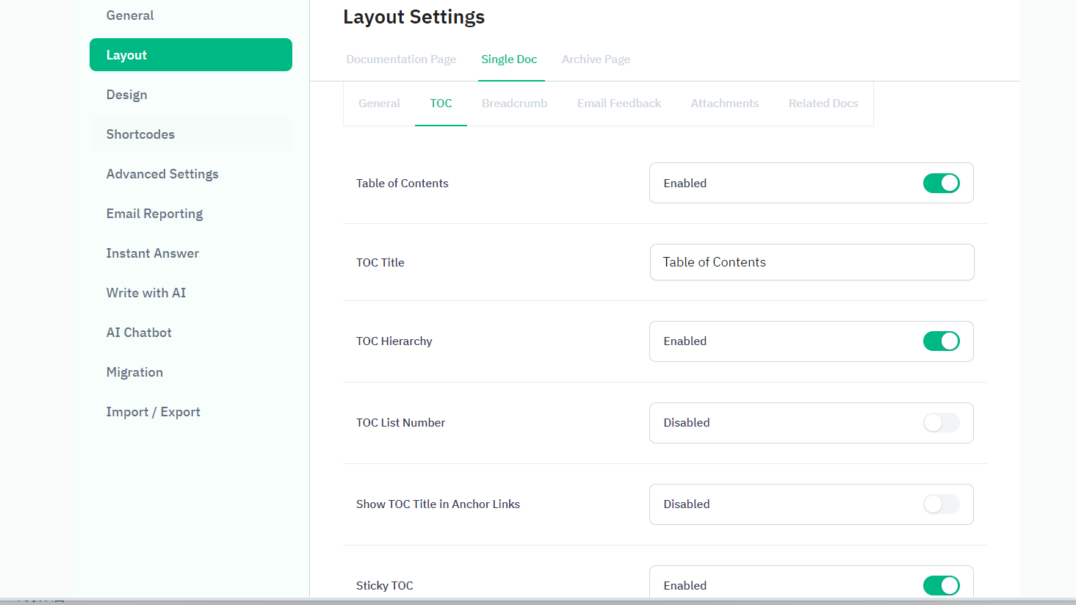Select the Single Doc tab
This screenshot has width=1076, height=605.
(509, 59)
